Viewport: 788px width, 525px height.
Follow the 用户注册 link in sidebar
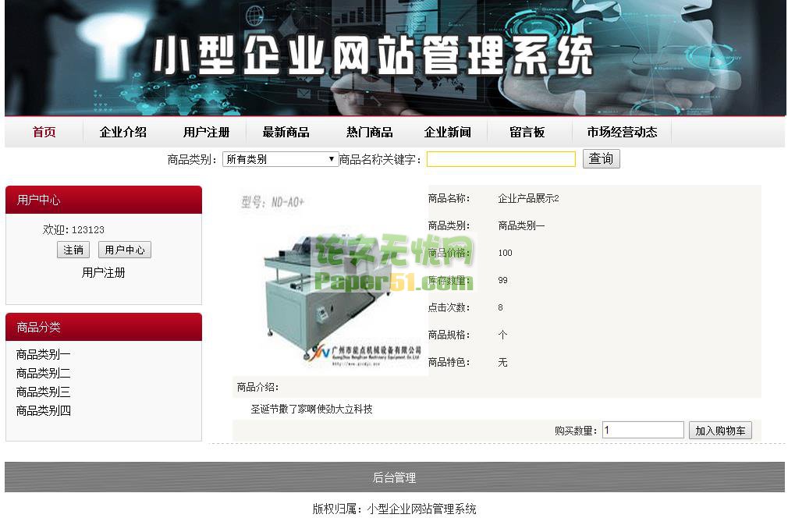pyautogui.click(x=104, y=273)
